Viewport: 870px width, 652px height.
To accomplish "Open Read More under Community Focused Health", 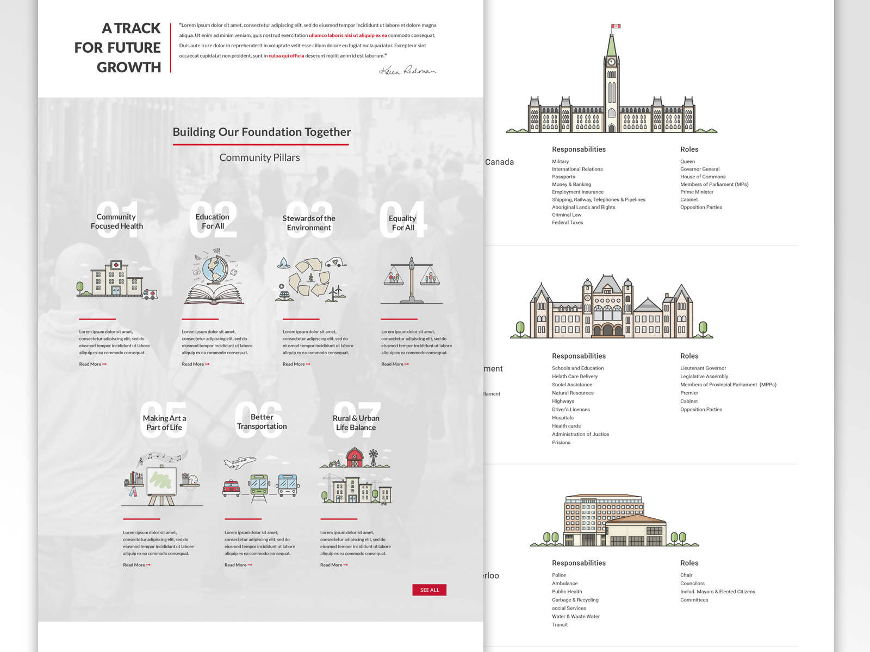I will [91, 364].
